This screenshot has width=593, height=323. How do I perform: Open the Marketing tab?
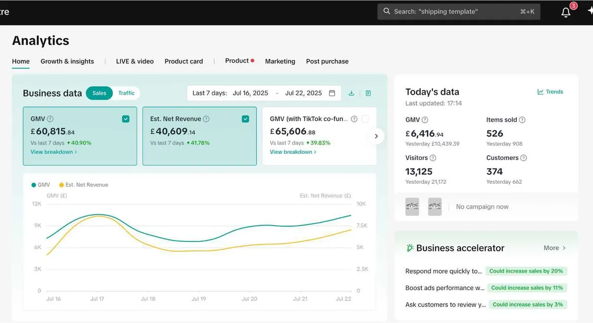coord(280,62)
